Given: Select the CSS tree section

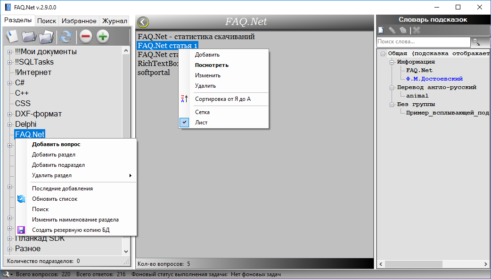Looking at the screenshot, I should [x=23, y=103].
